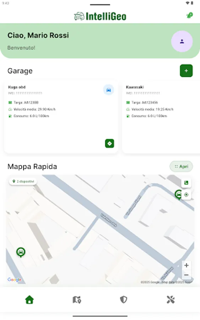Click the Mappa Rapida heading

tap(32, 166)
